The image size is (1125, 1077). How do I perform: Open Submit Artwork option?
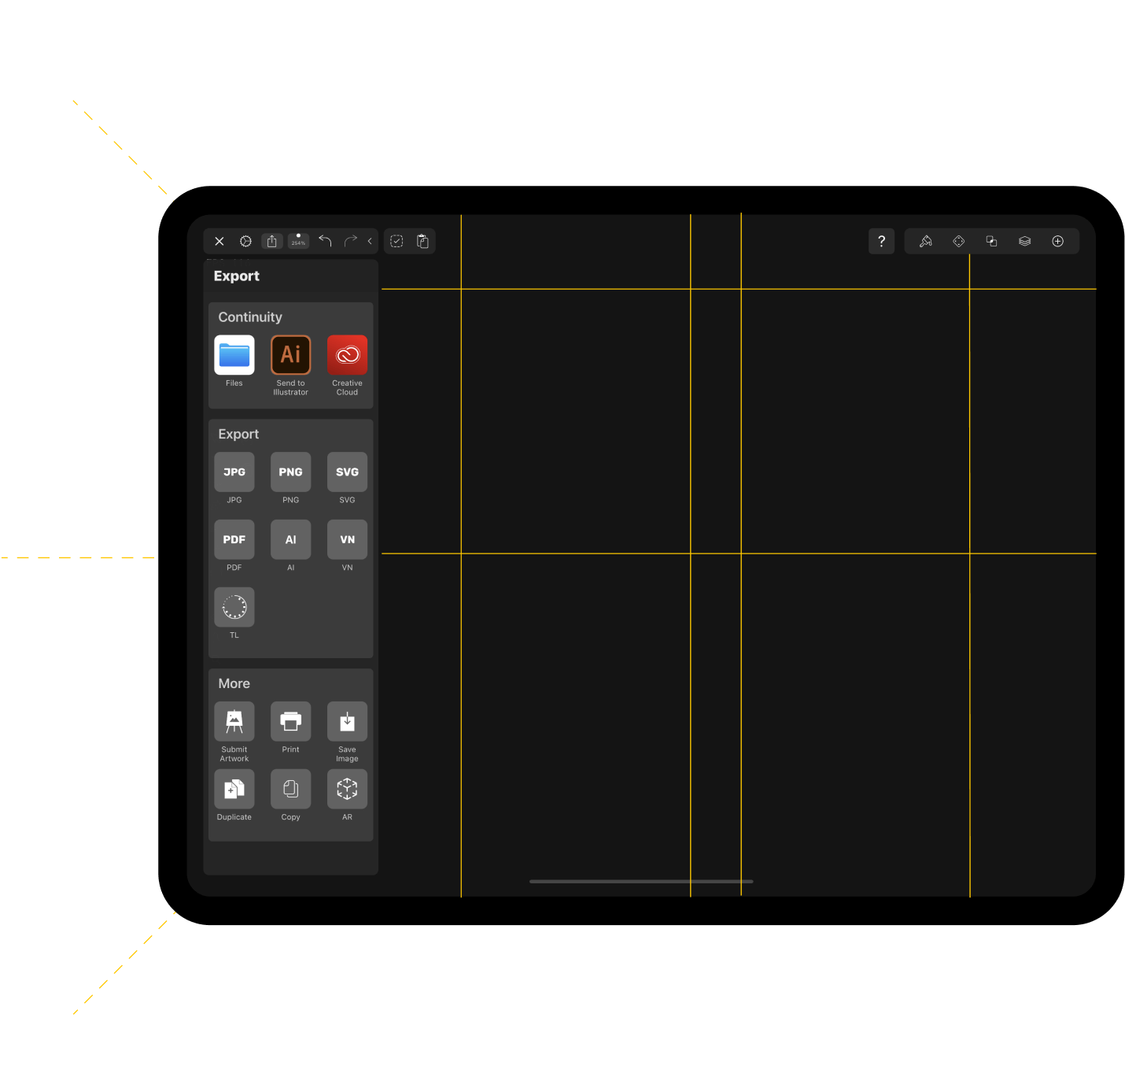[234, 721]
